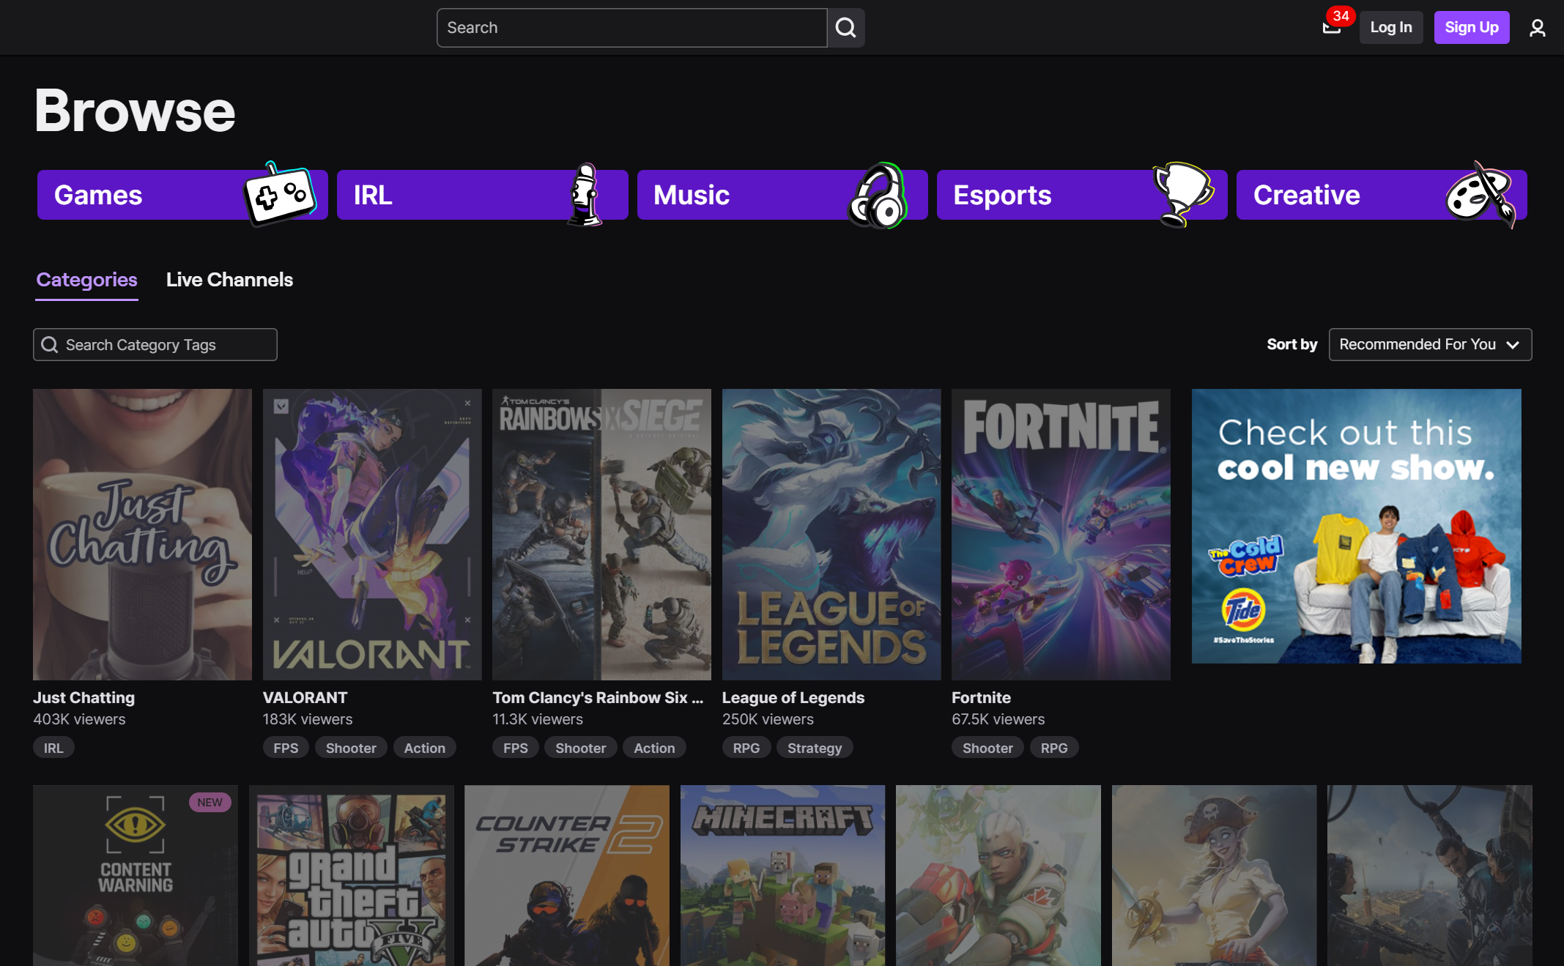Select the RPG tag under League of Legends
This screenshot has width=1564, height=966.
point(746,748)
